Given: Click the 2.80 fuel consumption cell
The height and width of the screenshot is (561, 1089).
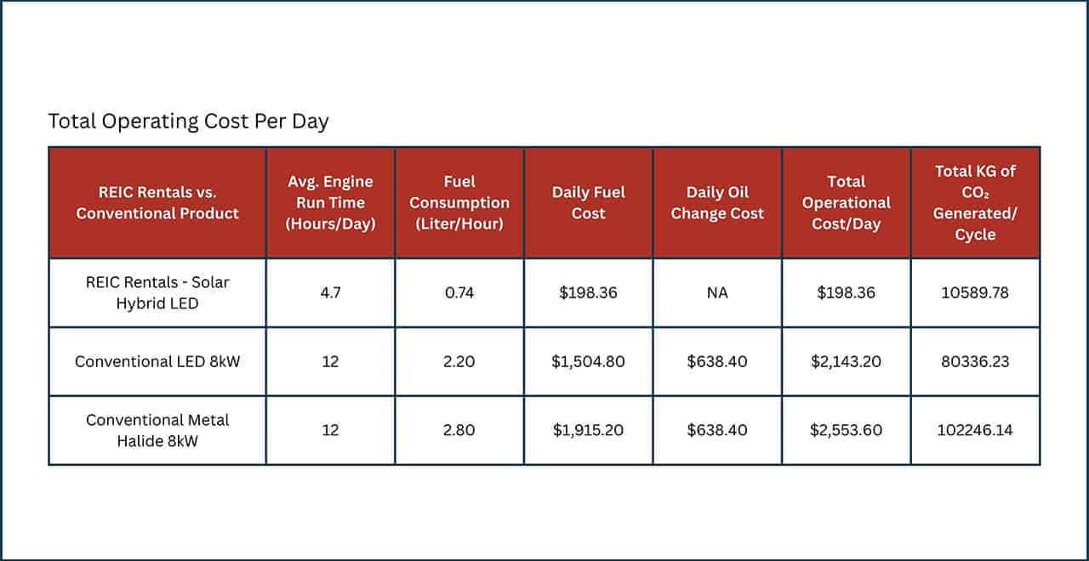Looking at the screenshot, I should tap(459, 430).
